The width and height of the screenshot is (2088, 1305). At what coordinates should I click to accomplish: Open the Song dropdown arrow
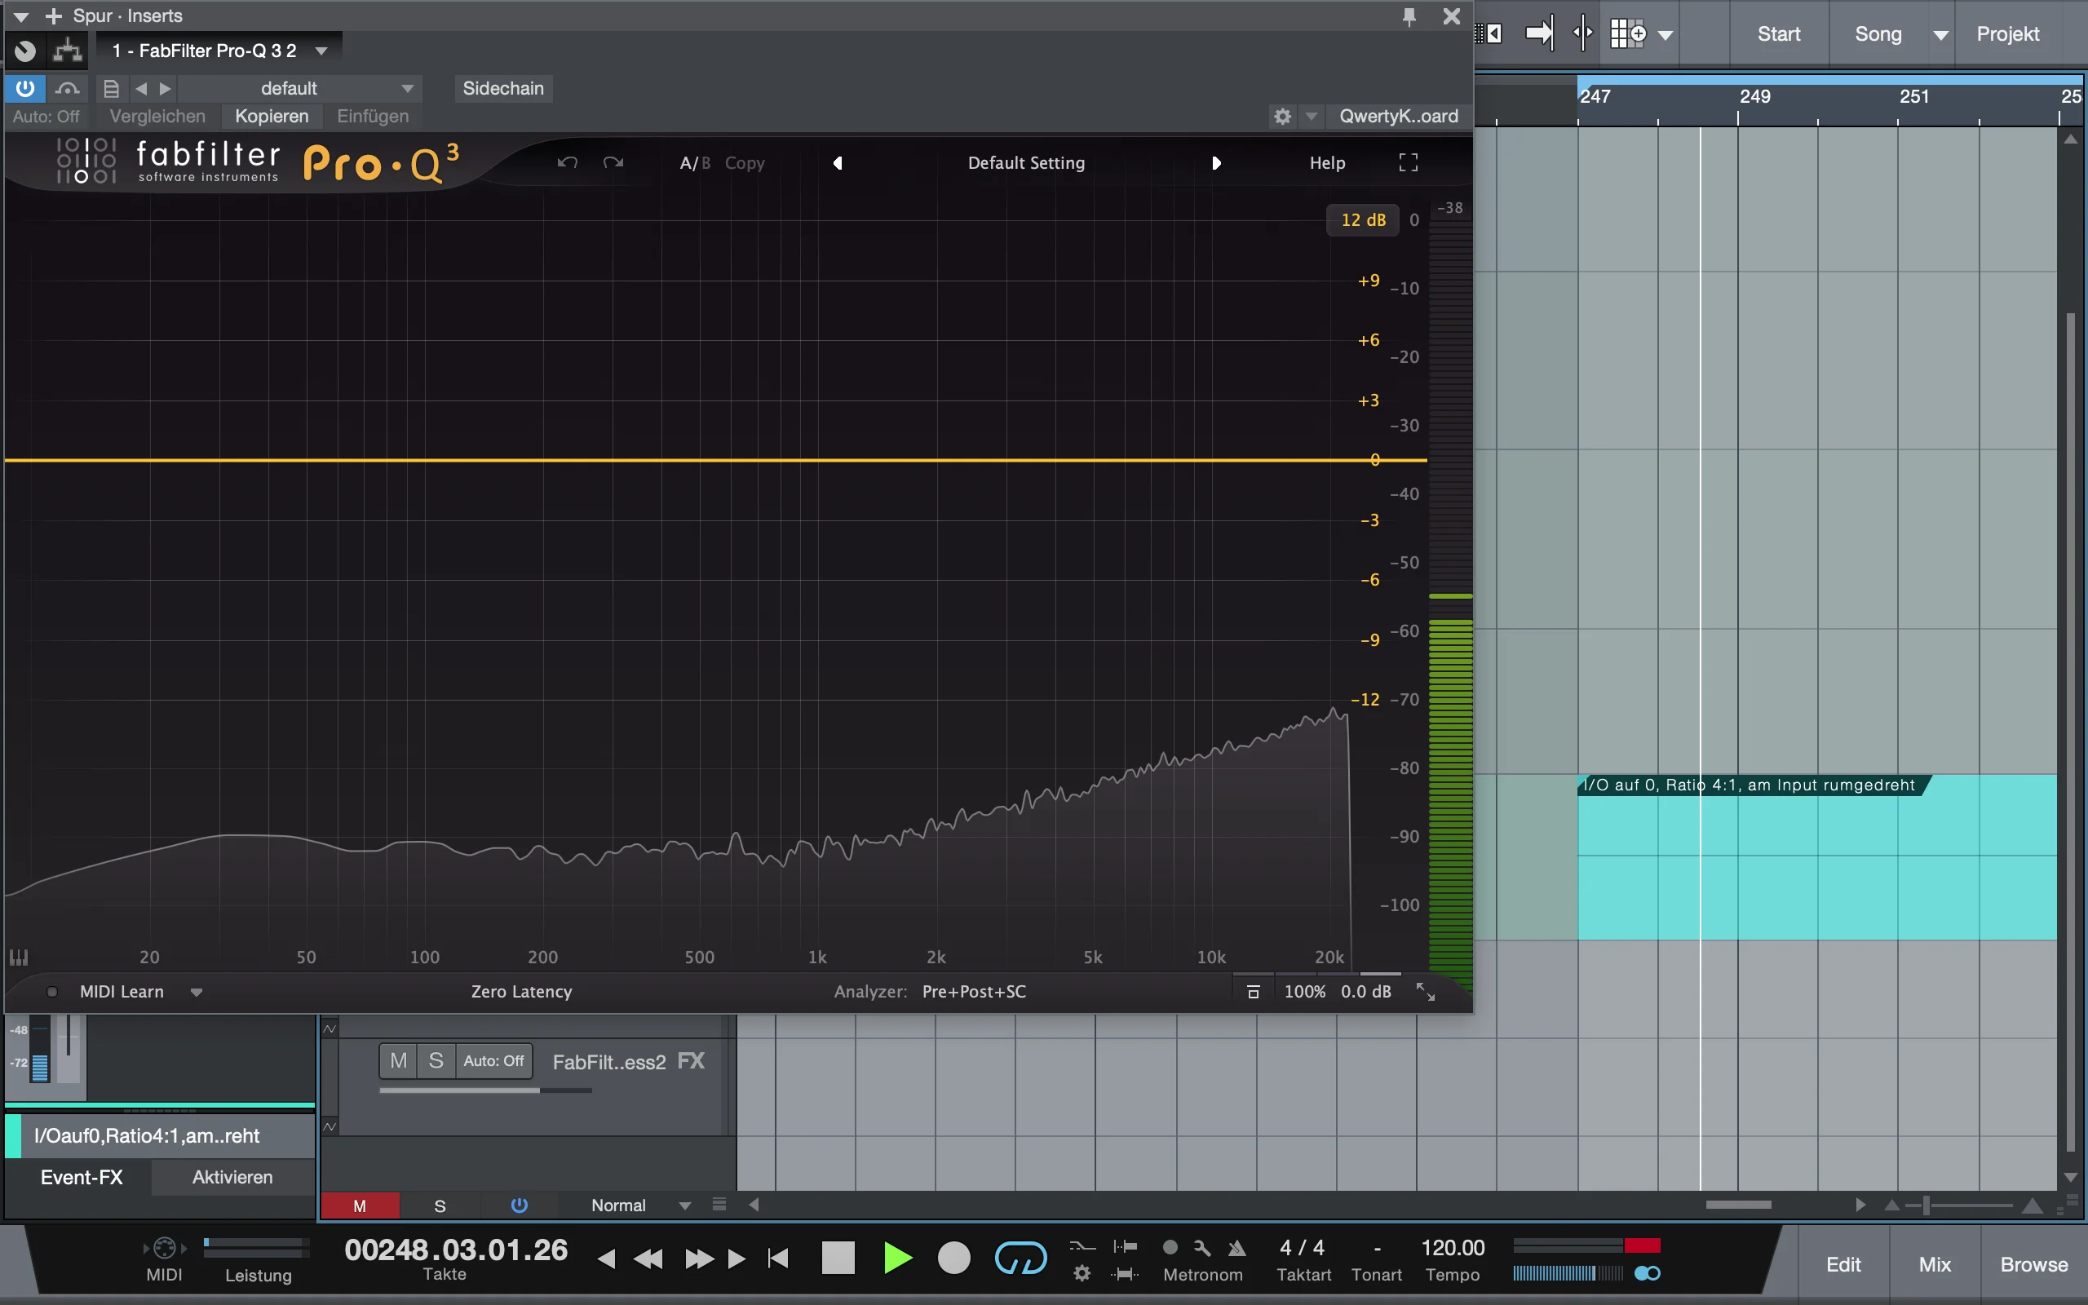coord(1940,35)
